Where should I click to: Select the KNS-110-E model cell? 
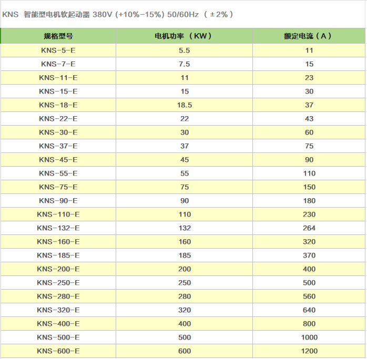coord(58,214)
